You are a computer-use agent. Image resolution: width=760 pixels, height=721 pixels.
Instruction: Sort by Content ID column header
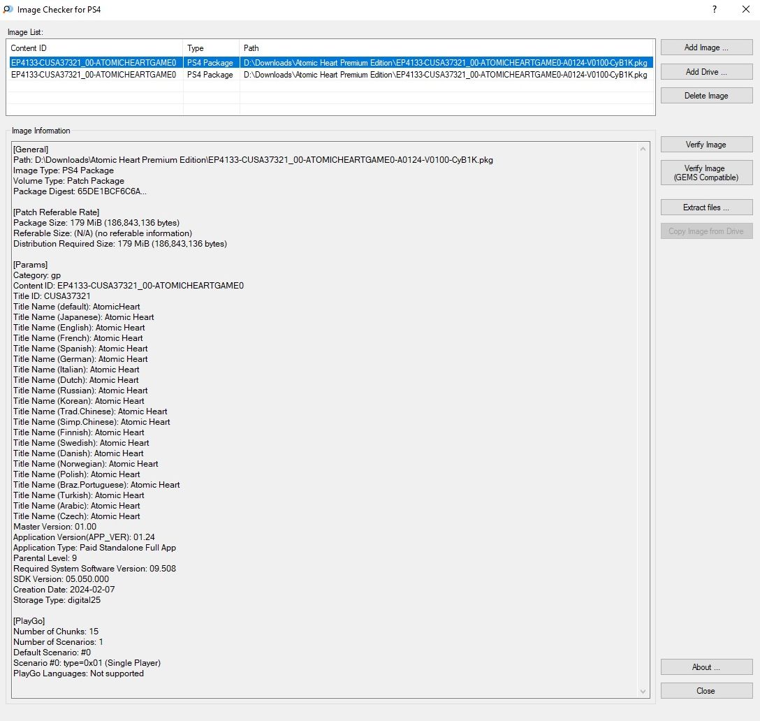[x=95, y=48]
